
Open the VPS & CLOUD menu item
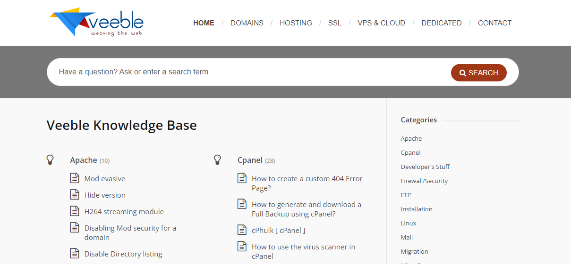[381, 23]
